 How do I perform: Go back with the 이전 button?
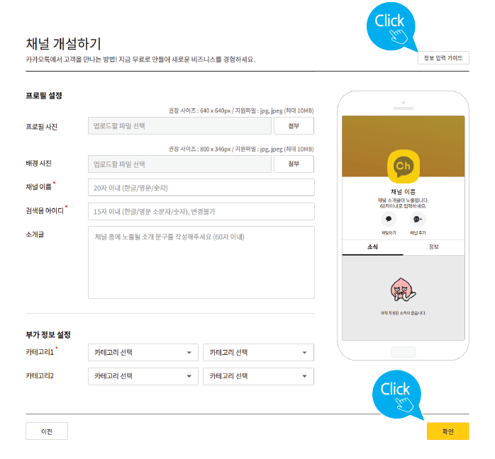(x=47, y=431)
